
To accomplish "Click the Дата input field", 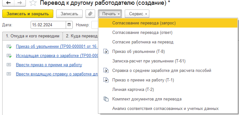I will pos(48,25).
